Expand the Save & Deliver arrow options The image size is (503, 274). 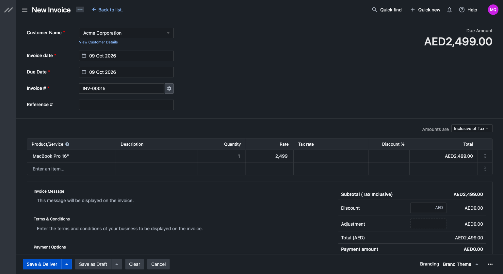tap(67, 264)
